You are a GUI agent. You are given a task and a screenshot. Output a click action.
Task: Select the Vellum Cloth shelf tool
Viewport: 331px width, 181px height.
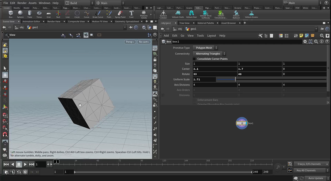(x=178, y=14)
